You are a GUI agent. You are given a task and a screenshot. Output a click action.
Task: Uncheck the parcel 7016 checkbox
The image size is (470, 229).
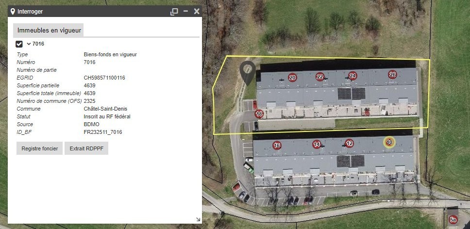(x=19, y=44)
